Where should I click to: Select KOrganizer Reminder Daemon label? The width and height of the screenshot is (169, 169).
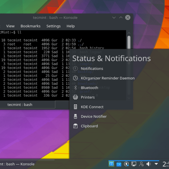point(108,78)
